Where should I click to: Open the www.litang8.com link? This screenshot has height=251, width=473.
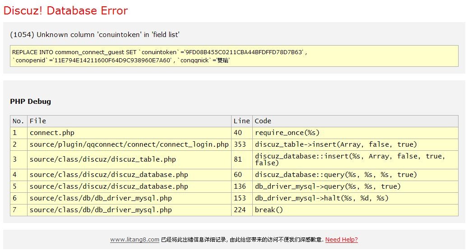(x=134, y=240)
